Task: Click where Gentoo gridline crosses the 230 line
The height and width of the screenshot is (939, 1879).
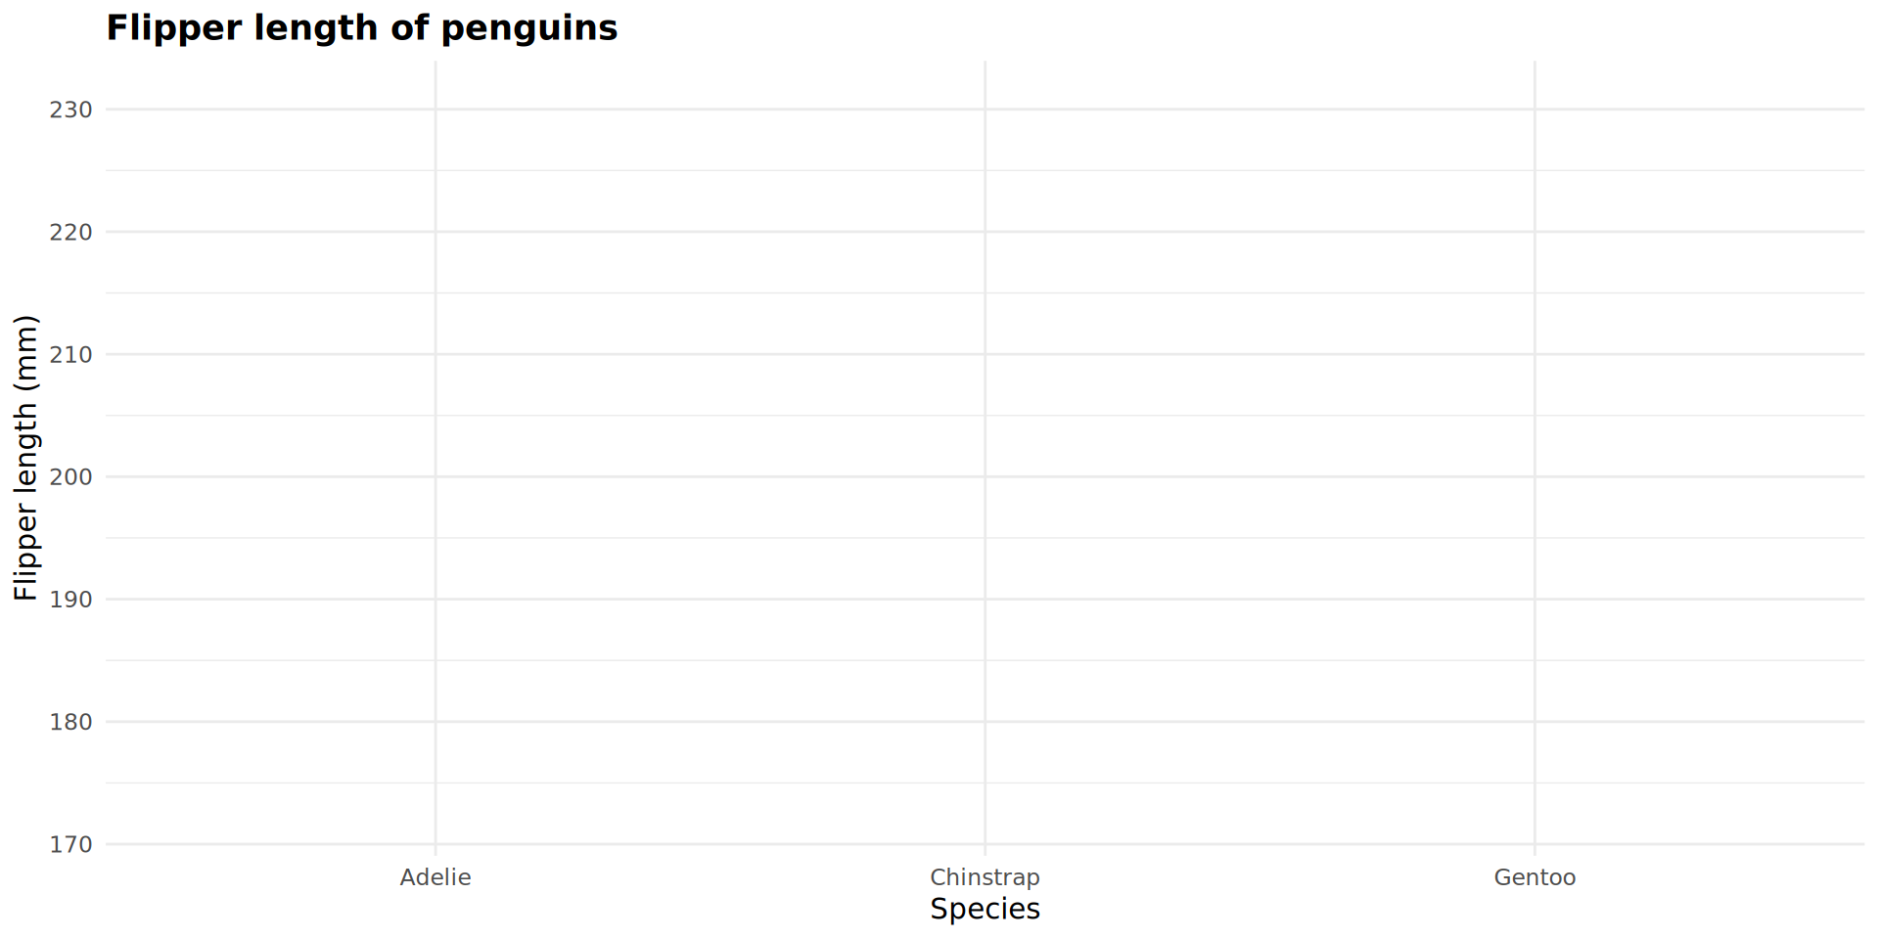Action: pyautogui.click(x=1535, y=110)
